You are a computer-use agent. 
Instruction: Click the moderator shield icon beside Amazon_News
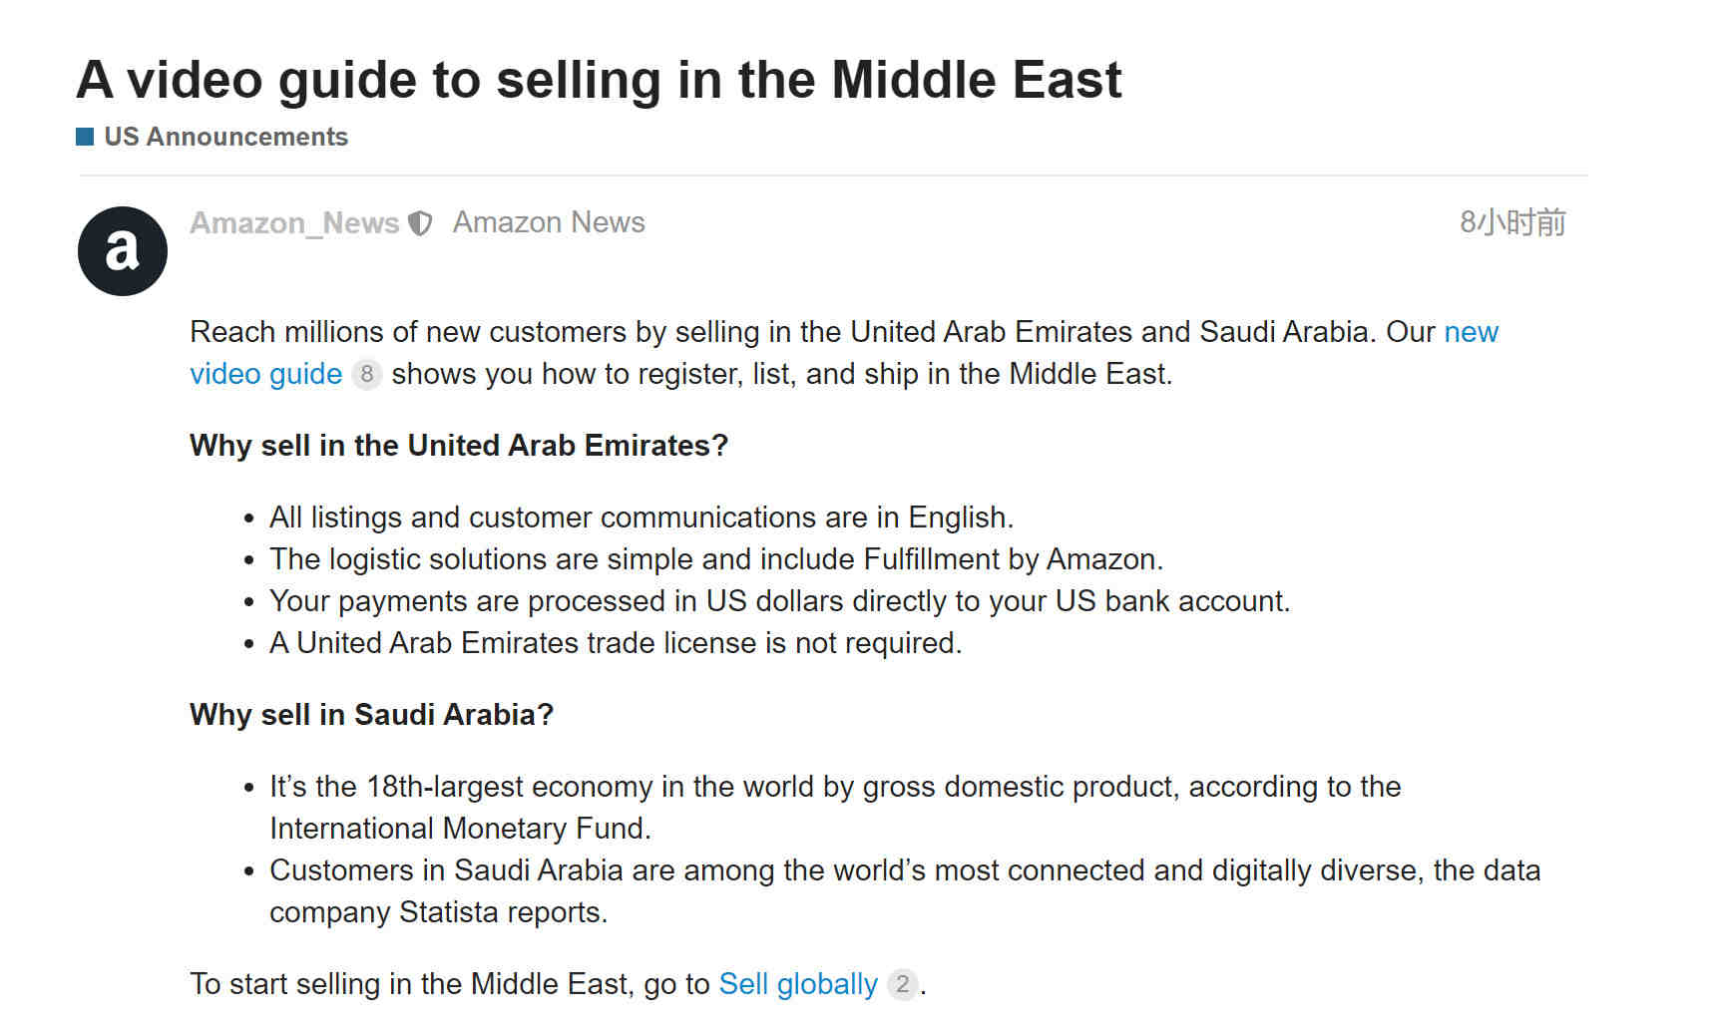421,223
